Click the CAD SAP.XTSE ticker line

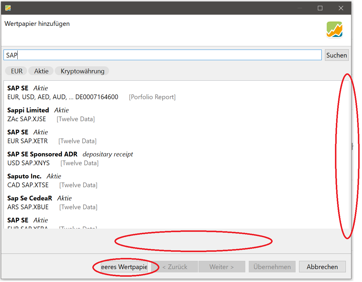click(x=28, y=185)
